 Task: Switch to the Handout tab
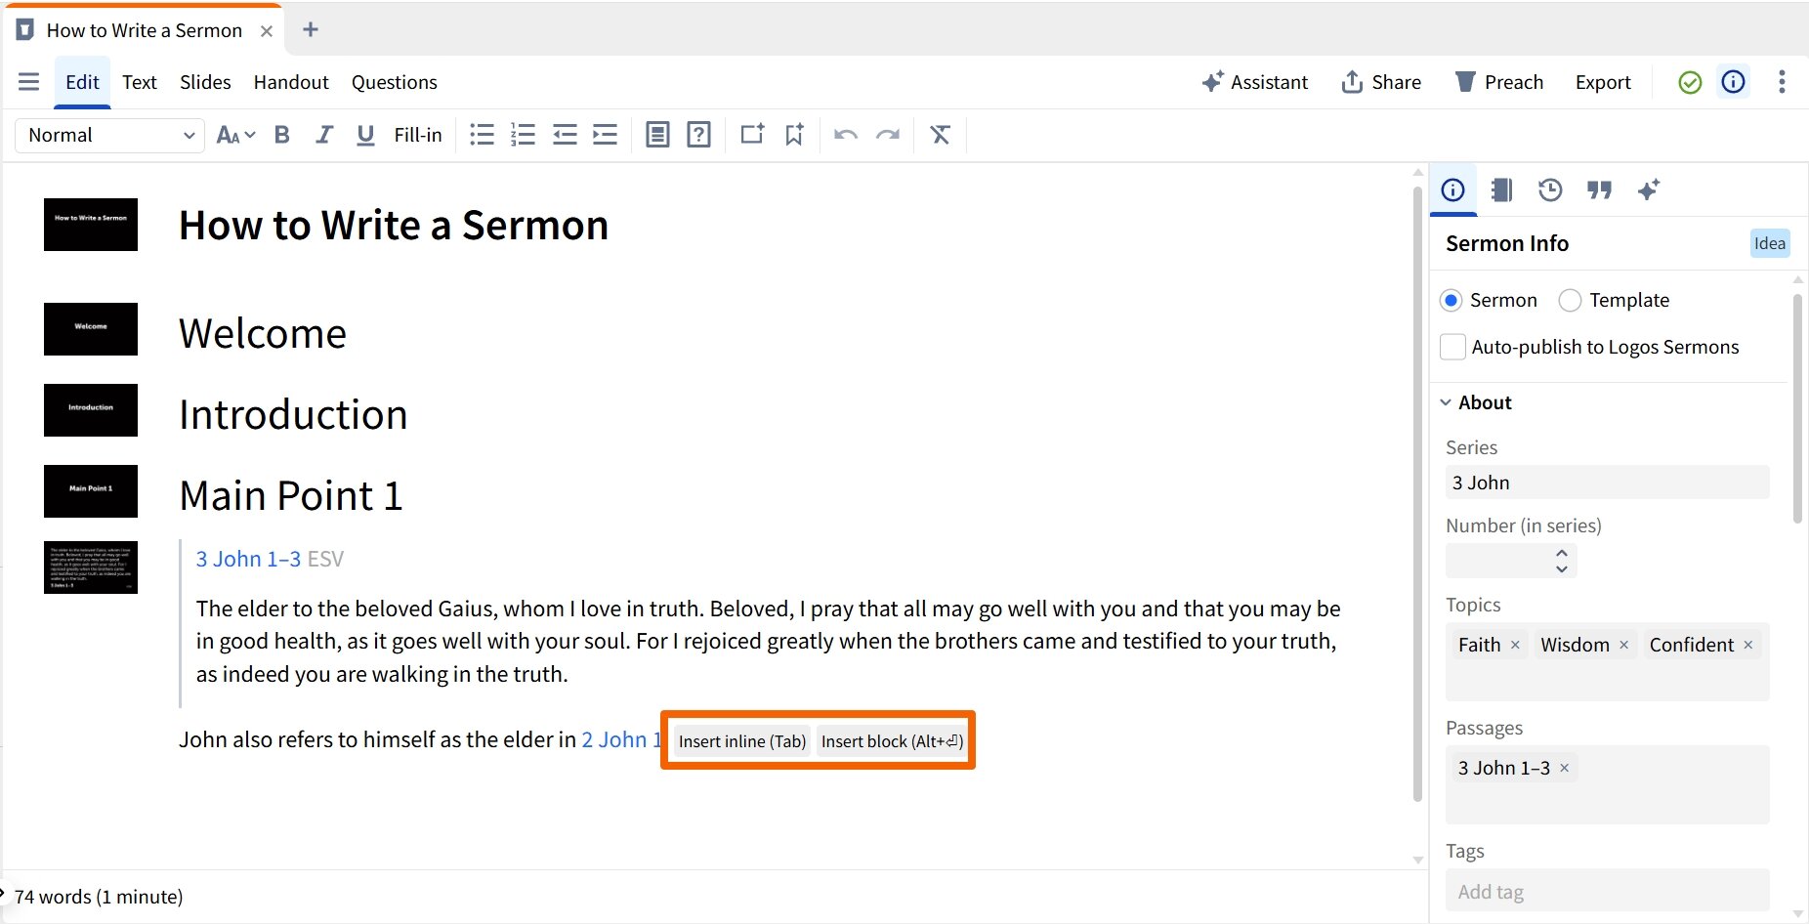point(291,82)
